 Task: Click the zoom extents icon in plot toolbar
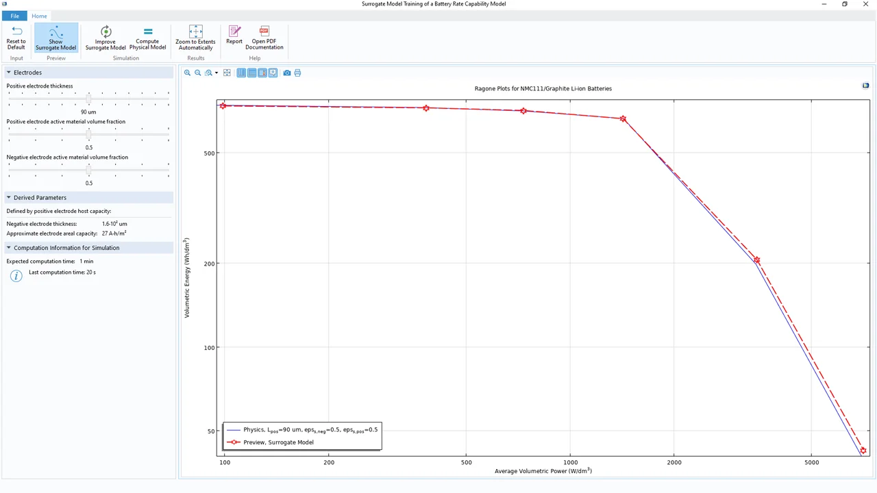(x=227, y=73)
